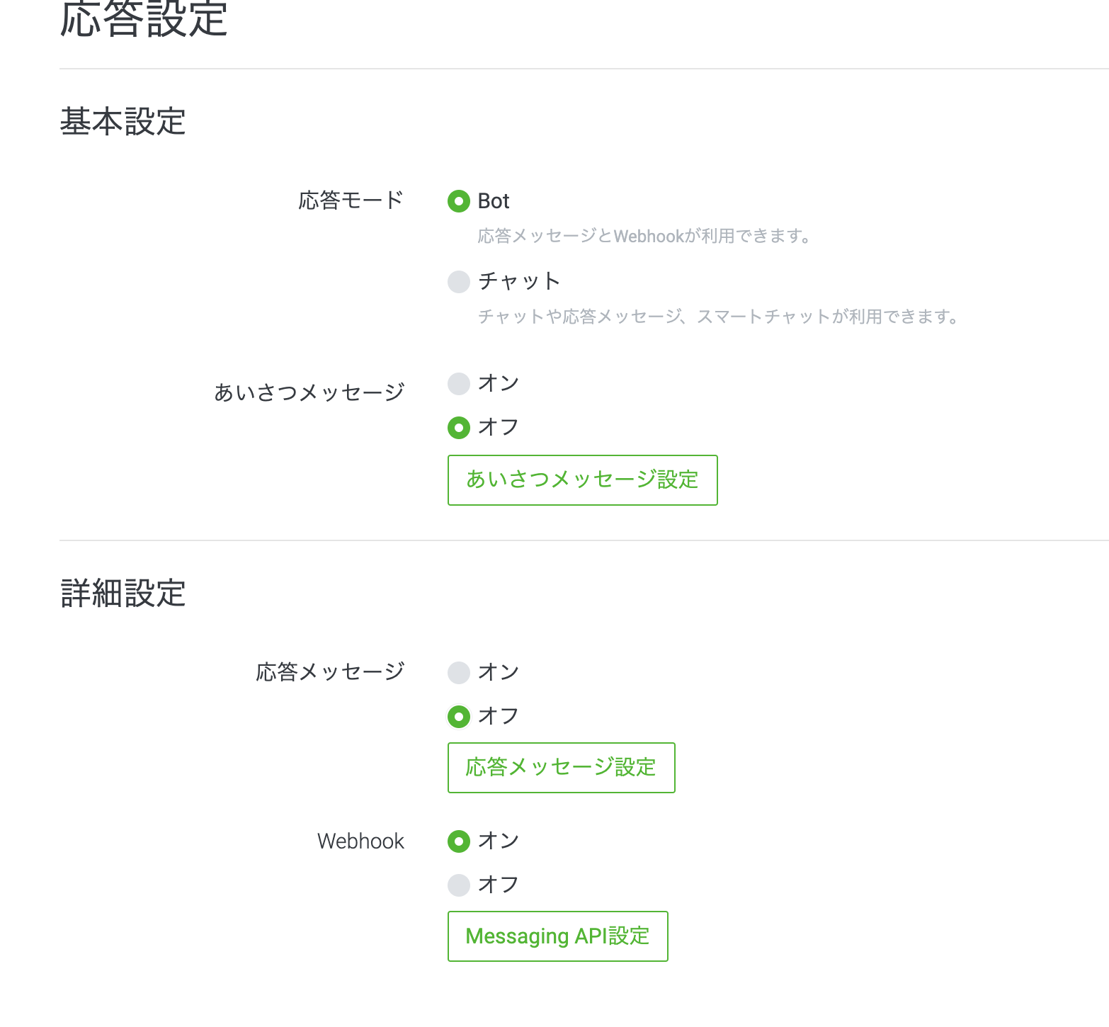Click the 詳細設定 section heading

[123, 594]
